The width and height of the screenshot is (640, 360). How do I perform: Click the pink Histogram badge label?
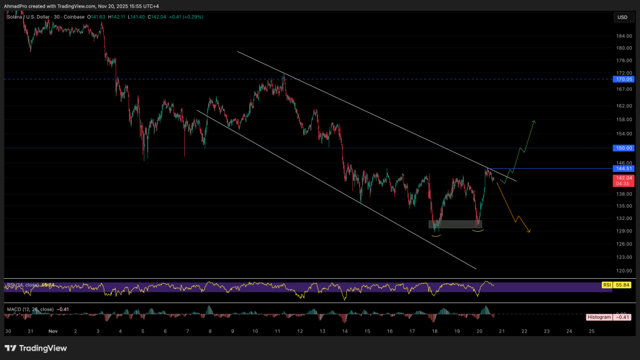[599, 317]
